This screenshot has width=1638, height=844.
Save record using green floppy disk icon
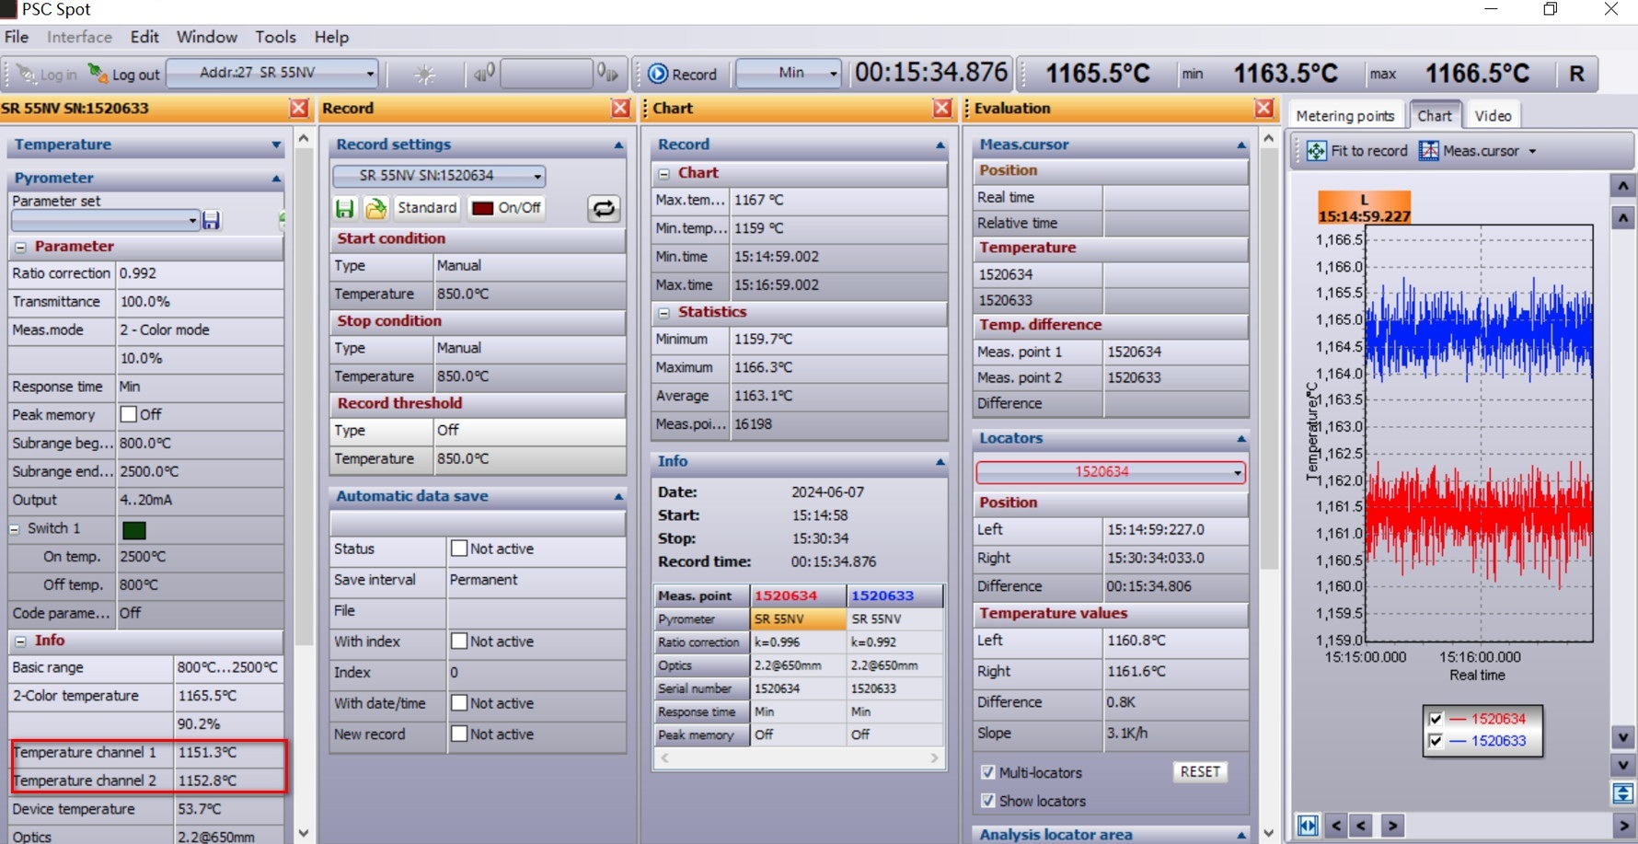point(345,208)
